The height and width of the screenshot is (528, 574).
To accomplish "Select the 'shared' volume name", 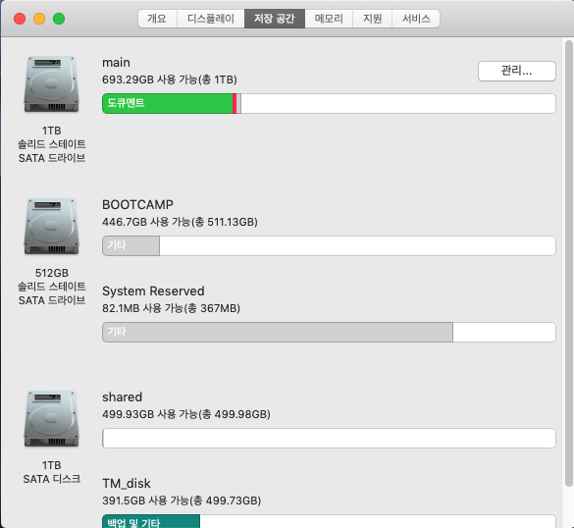I will click(x=123, y=396).
